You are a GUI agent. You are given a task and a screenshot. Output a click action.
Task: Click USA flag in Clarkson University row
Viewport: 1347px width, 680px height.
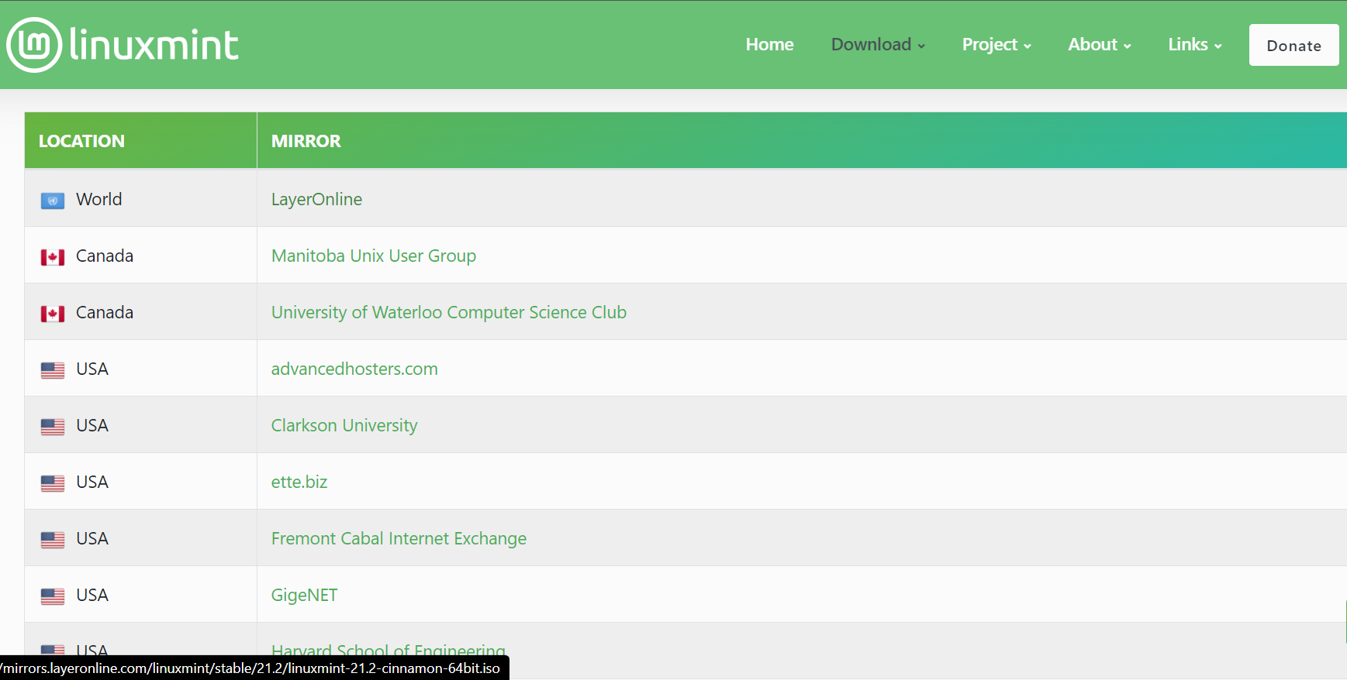pyautogui.click(x=53, y=428)
